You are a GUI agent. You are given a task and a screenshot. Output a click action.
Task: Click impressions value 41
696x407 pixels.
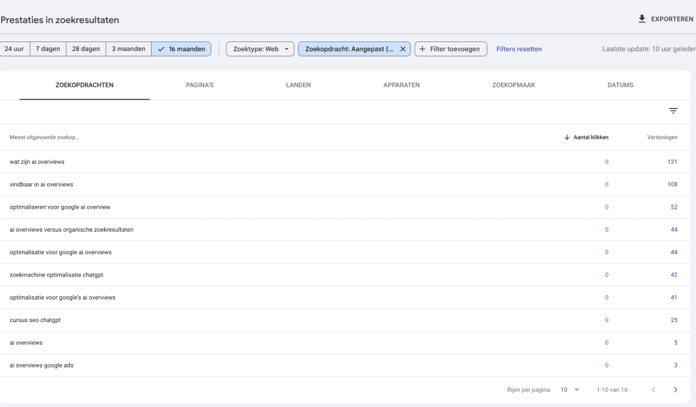pyautogui.click(x=674, y=298)
